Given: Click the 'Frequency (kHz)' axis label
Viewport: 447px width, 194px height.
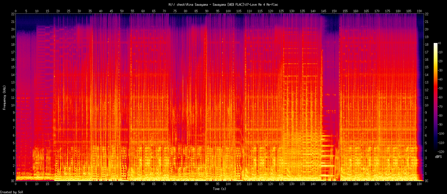Looking at the screenshot, I should (x=4, y=97).
